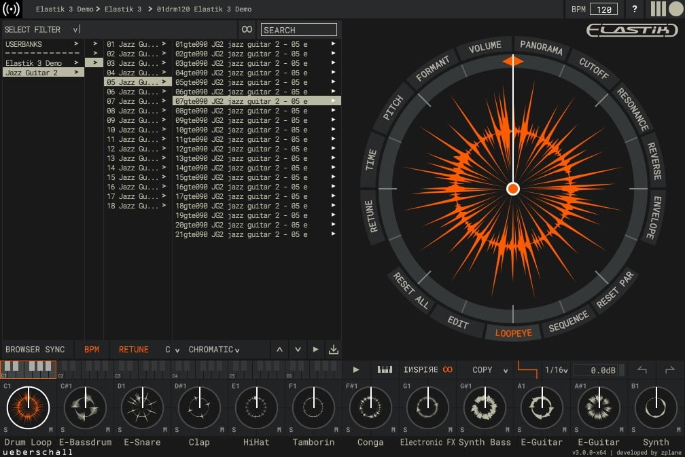Select the Clap pad D#1
This screenshot has width=685, height=457.
click(x=199, y=407)
